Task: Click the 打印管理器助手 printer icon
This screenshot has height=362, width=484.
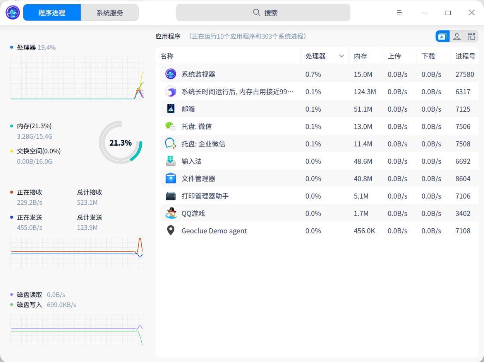Action: point(171,196)
